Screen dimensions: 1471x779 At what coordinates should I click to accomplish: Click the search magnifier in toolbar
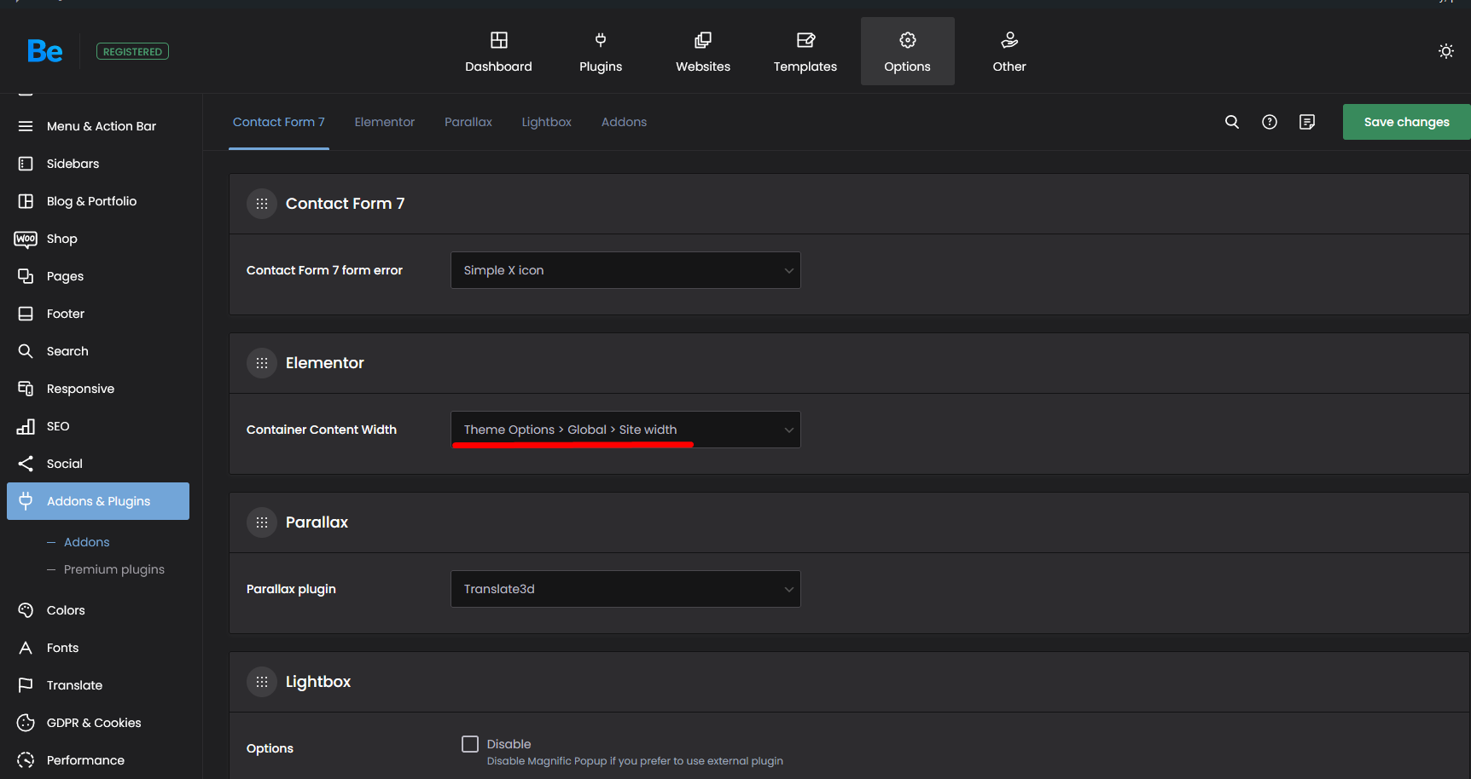point(1232,122)
